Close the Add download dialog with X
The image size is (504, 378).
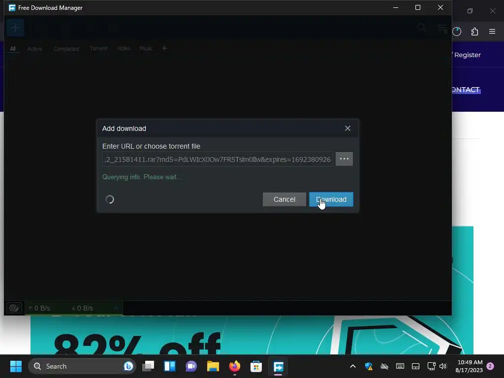coord(347,128)
